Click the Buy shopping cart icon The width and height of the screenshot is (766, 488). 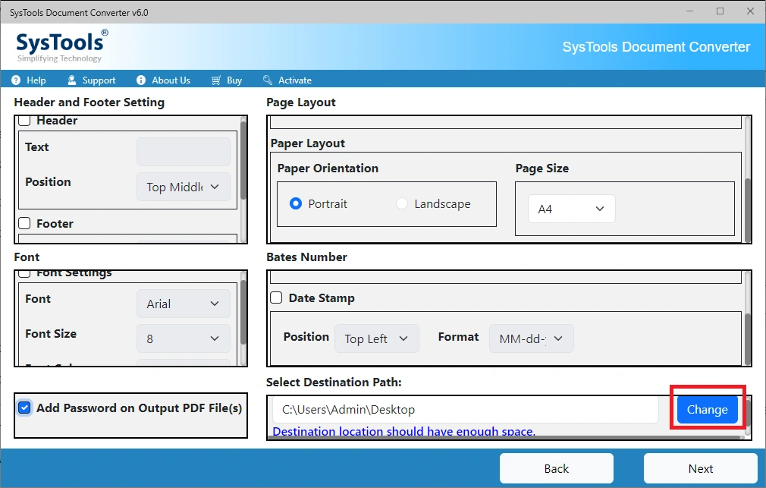tap(216, 80)
